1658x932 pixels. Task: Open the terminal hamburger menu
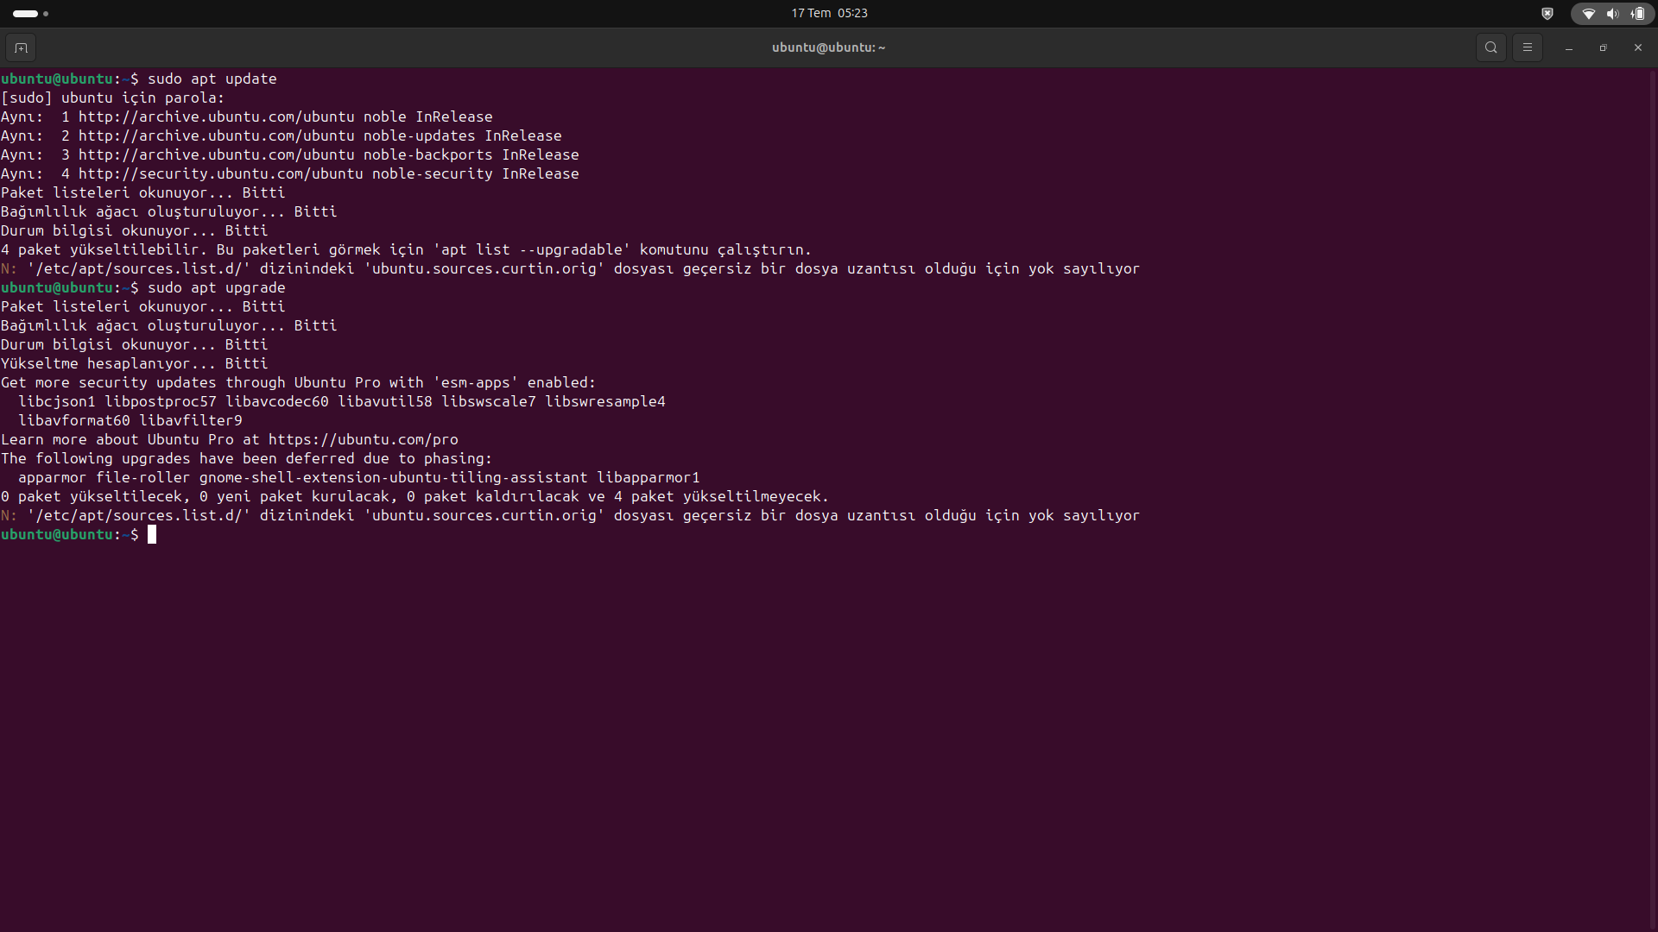(1527, 47)
